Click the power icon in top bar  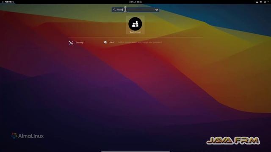click(x=265, y=2)
